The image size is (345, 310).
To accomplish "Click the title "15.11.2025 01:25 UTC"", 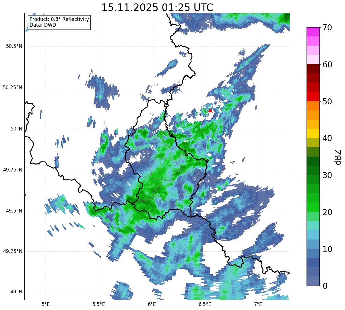I will coord(157,7).
